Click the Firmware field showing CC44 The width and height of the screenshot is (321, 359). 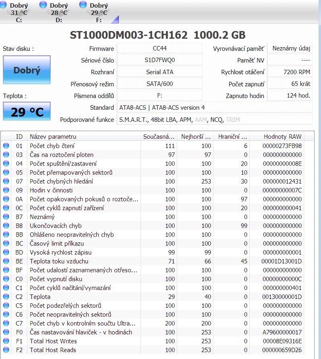pos(159,48)
